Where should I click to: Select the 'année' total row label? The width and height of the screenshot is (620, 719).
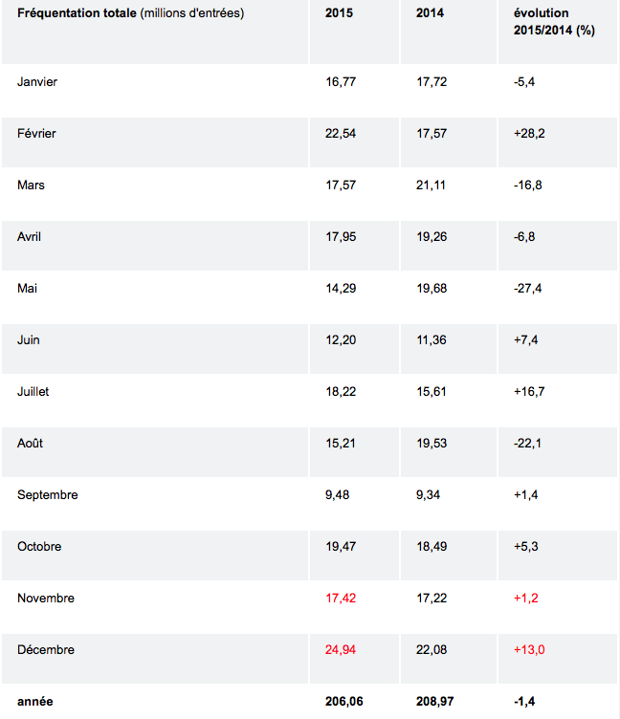(x=35, y=702)
